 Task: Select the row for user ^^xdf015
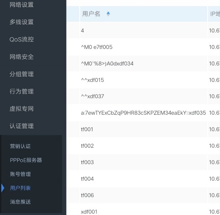coord(143,80)
